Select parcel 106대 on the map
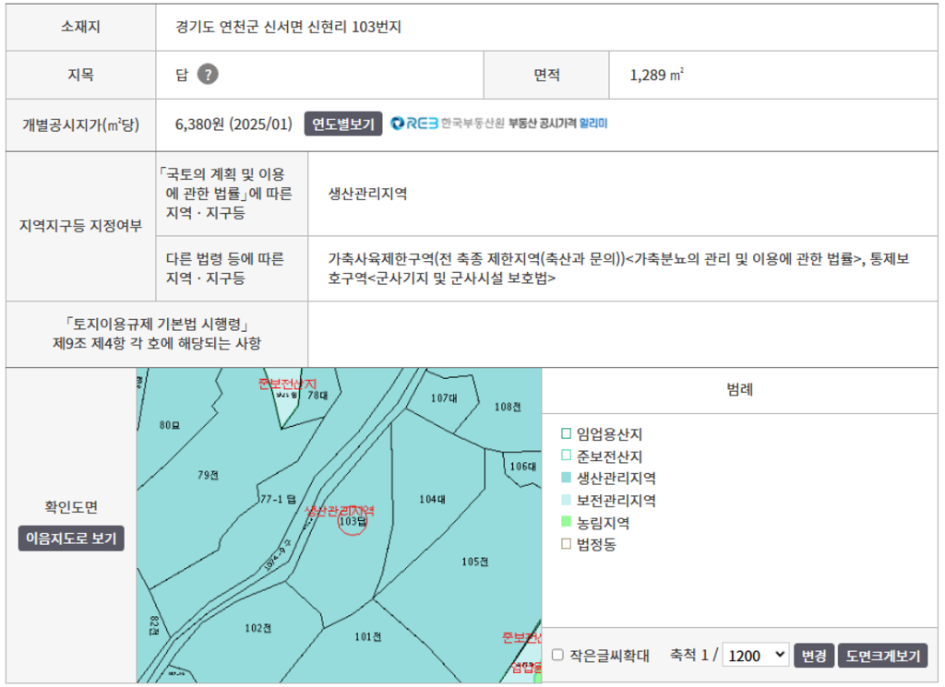This screenshot has width=945, height=687. coord(522,466)
